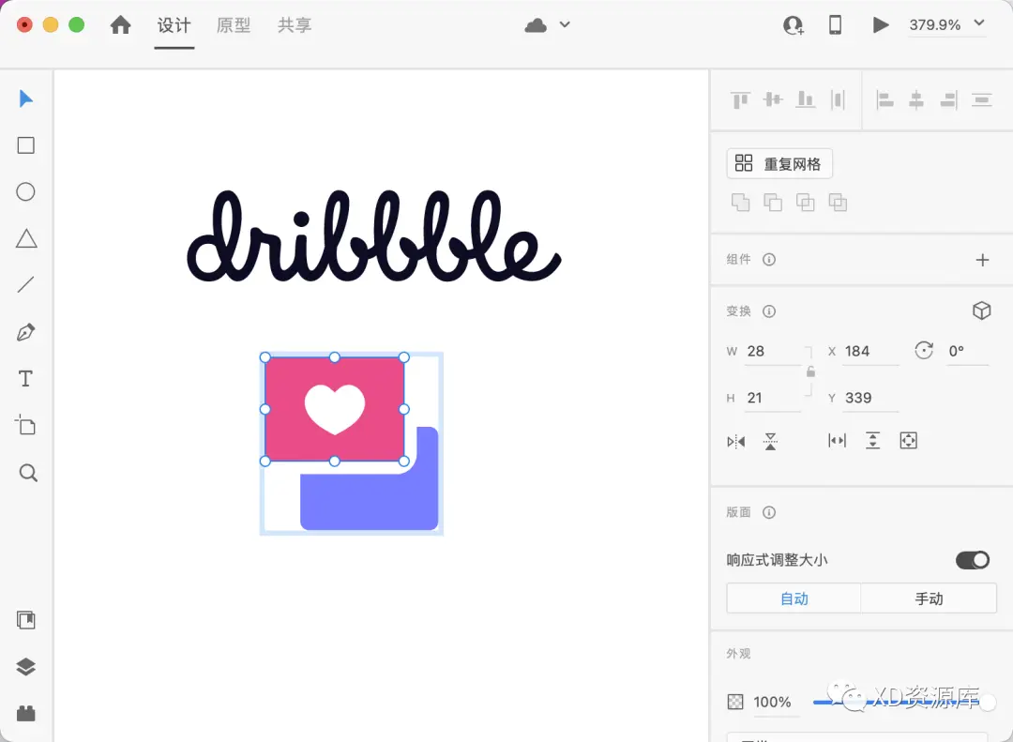Edit the Y position field

point(870,398)
